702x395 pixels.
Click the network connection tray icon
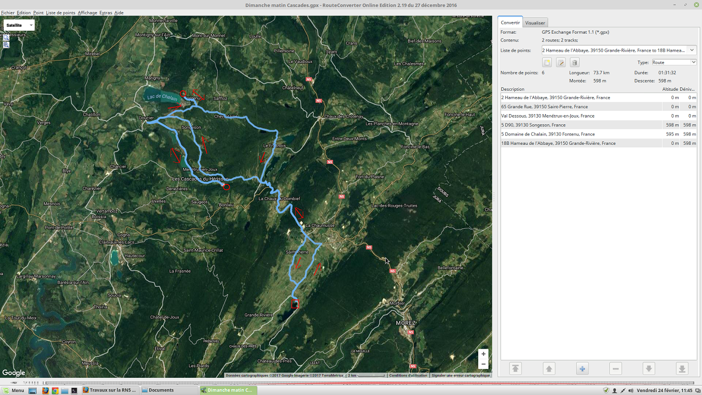(x=623, y=391)
